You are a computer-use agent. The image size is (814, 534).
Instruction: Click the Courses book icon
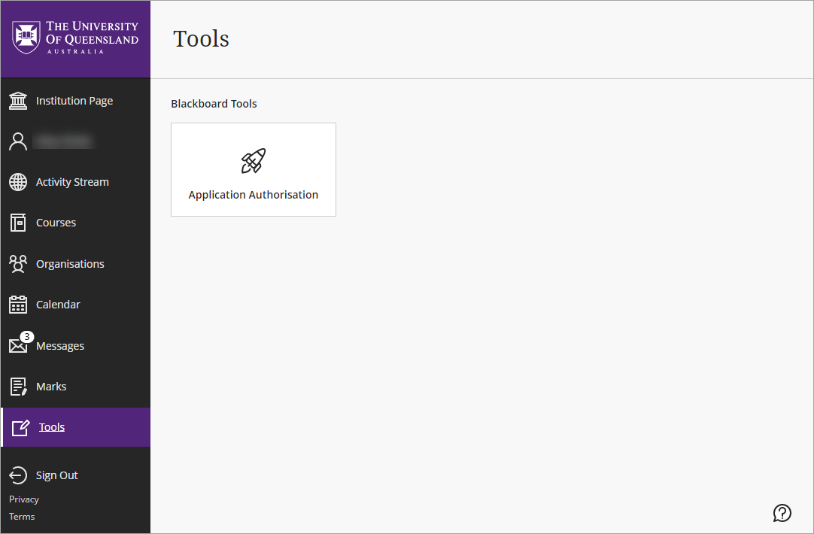tap(18, 223)
